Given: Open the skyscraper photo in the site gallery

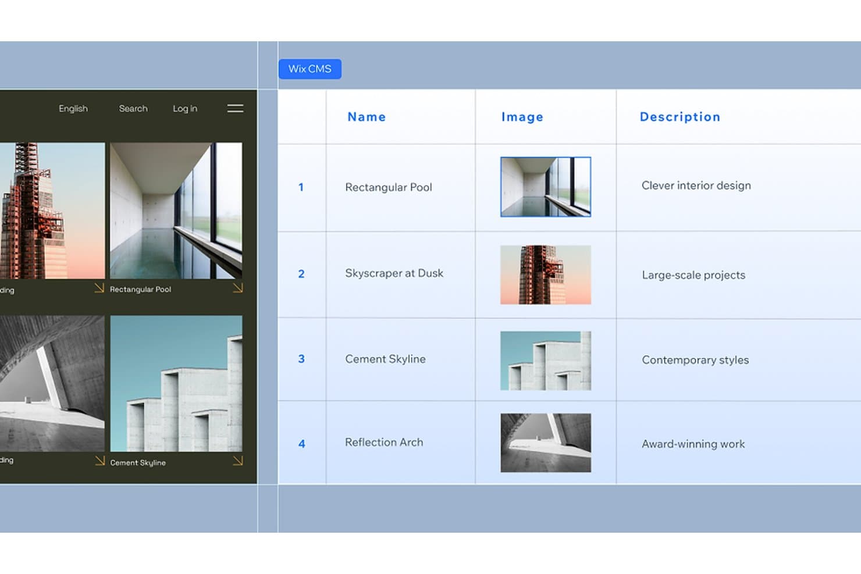Looking at the screenshot, I should (52, 211).
